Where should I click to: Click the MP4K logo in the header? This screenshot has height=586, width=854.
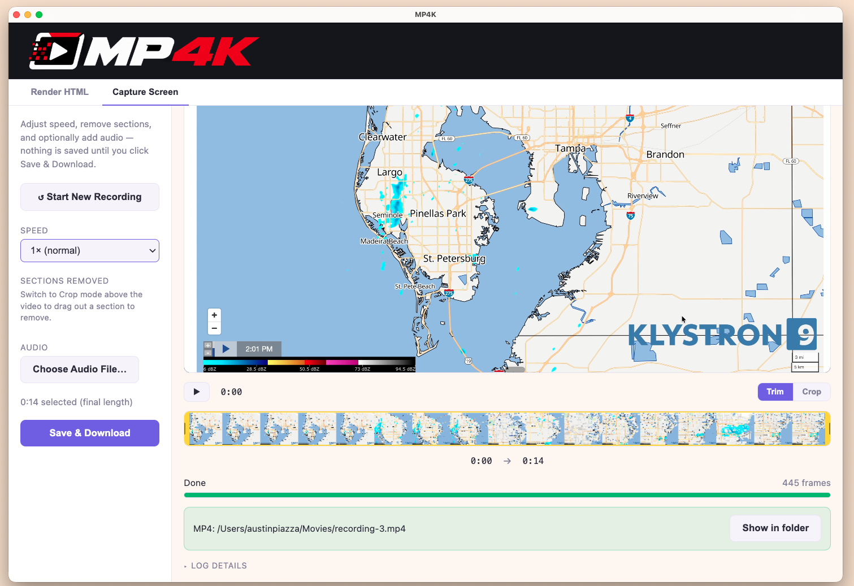144,51
